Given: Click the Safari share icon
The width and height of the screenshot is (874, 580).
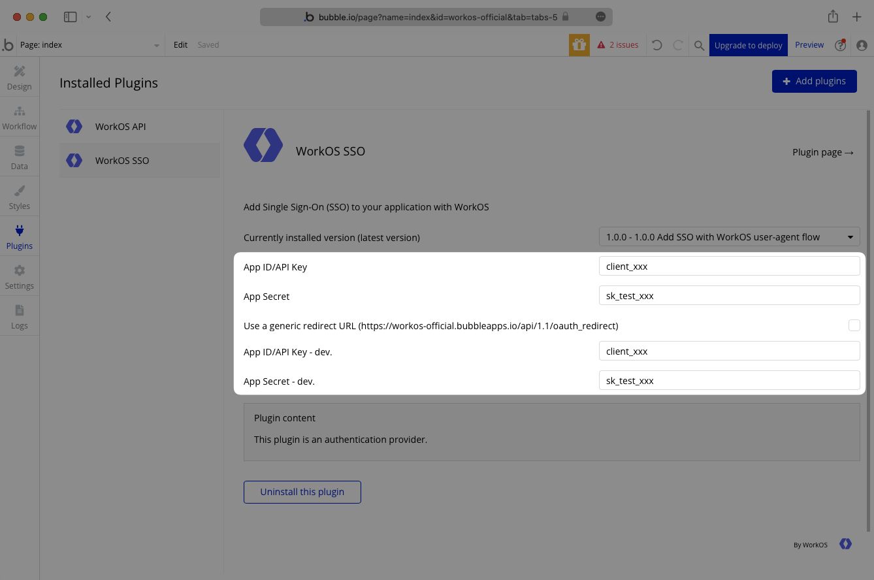Looking at the screenshot, I should coord(833,17).
